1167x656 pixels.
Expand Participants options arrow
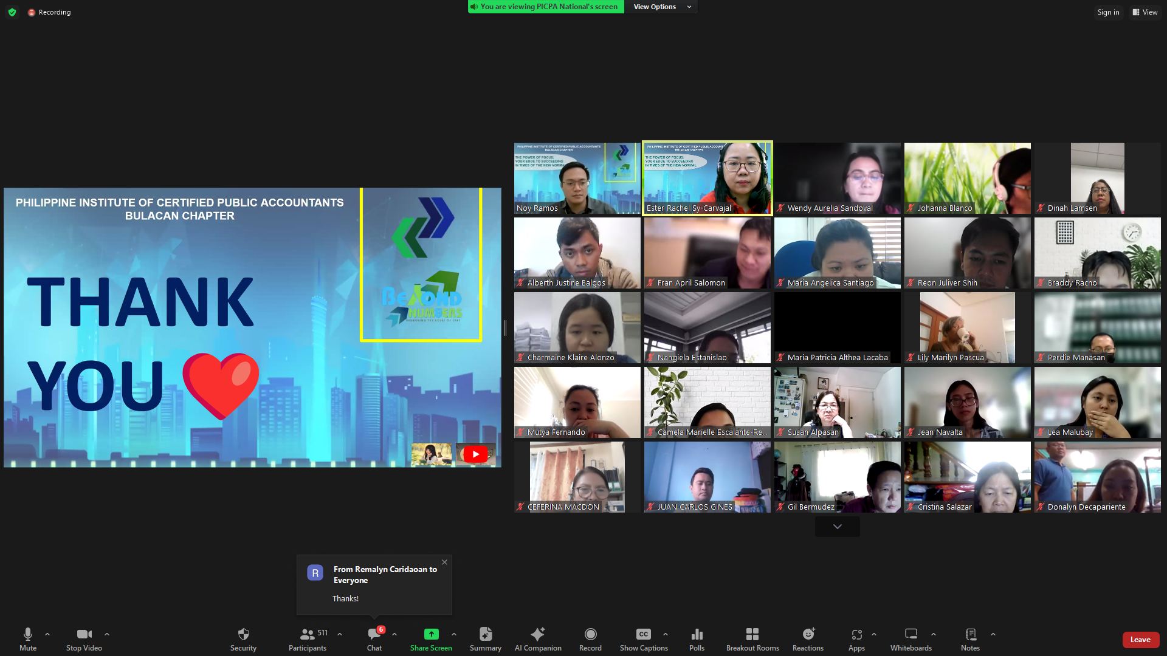[340, 634]
